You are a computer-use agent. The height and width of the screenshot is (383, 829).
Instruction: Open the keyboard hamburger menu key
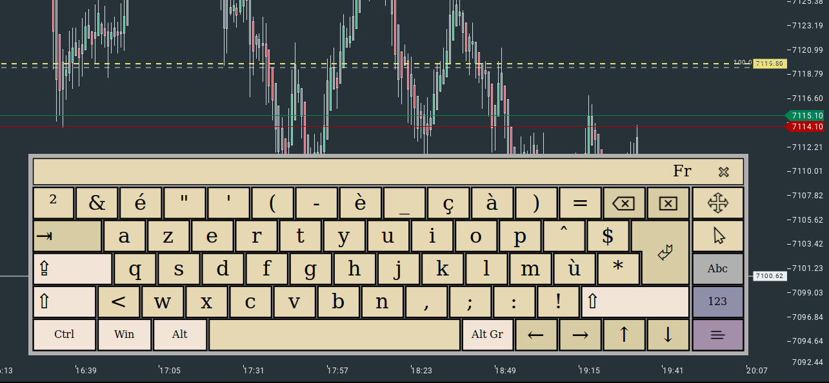click(x=717, y=335)
